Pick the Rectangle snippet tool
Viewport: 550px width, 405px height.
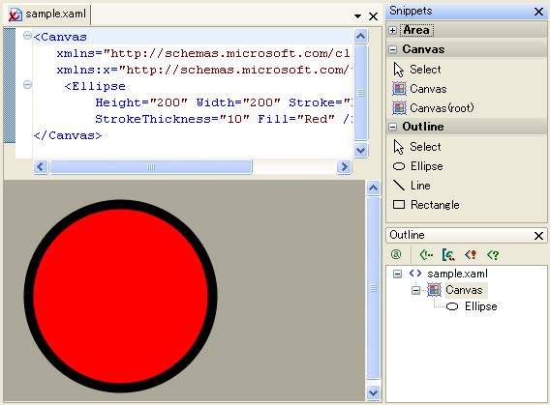(426, 205)
